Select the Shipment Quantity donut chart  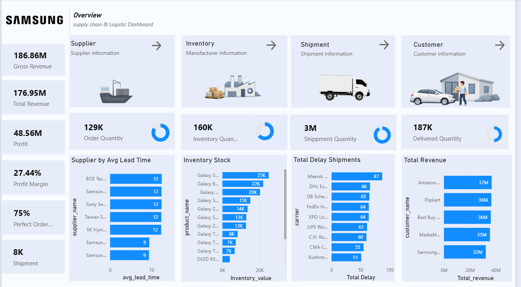pos(382,135)
